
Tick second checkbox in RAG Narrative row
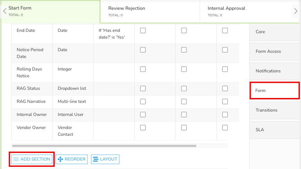pos(184,101)
